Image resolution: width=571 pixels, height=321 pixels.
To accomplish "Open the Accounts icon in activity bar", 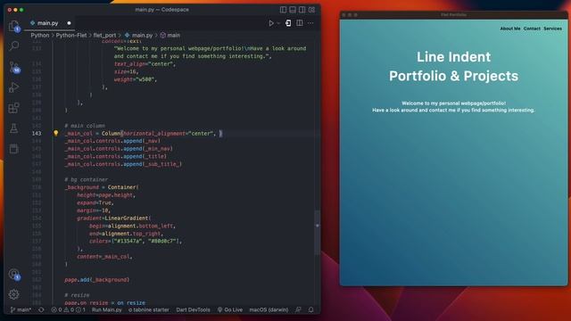I will pyautogui.click(x=14, y=274).
